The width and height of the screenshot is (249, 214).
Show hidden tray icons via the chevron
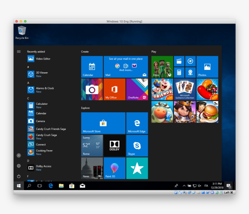tap(184, 185)
